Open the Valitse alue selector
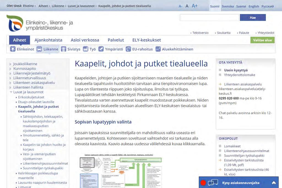Image resolution: width=282 pixels, height=188 pixels. pyautogui.click(x=262, y=40)
